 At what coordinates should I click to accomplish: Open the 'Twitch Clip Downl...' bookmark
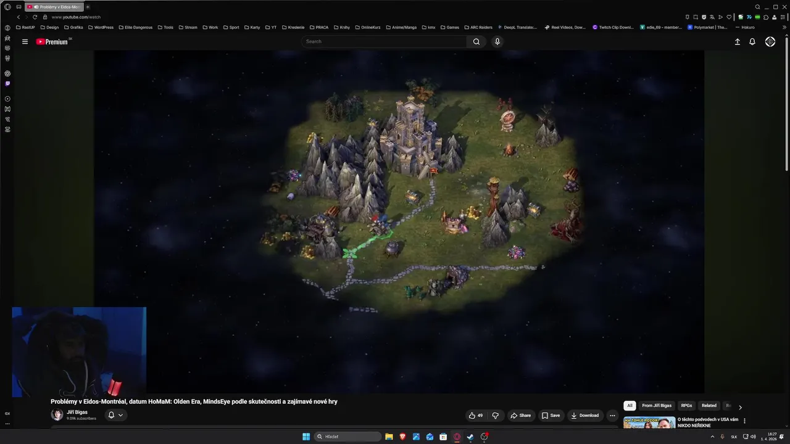click(x=613, y=27)
